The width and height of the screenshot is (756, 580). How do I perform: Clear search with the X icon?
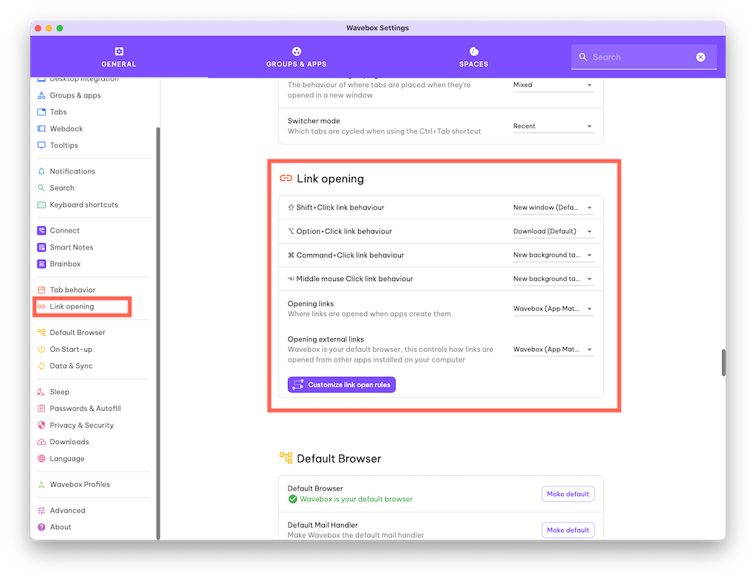coord(701,57)
